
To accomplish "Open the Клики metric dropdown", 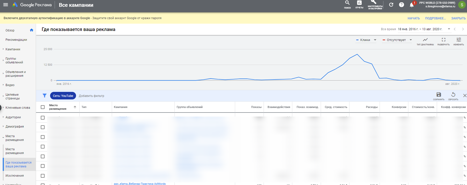I will pyautogui.click(x=366, y=40).
